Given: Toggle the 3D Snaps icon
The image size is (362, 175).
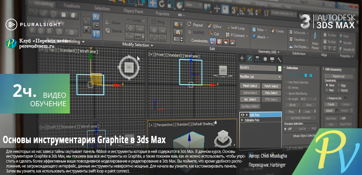Looking at the screenshot, I should 234,10.
